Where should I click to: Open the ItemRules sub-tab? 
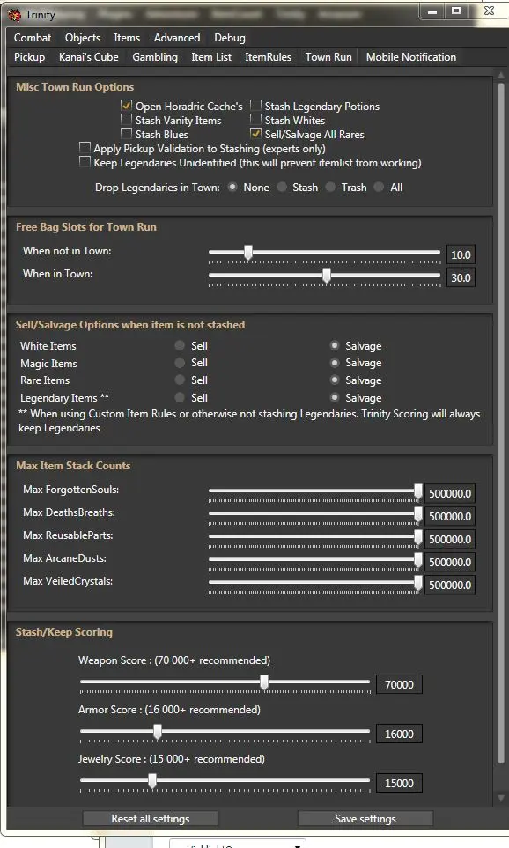[x=268, y=56]
